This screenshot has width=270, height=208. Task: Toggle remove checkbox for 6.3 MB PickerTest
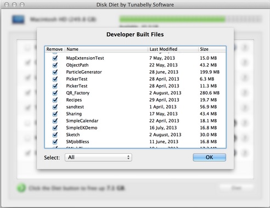pos(55,79)
